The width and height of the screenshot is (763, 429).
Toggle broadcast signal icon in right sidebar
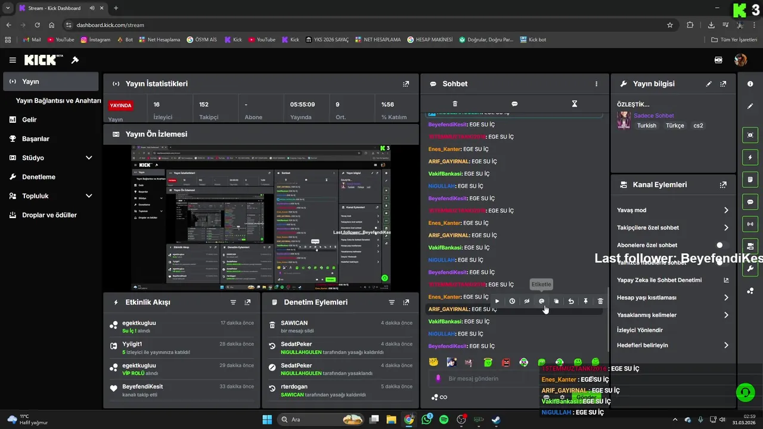pyautogui.click(x=750, y=224)
